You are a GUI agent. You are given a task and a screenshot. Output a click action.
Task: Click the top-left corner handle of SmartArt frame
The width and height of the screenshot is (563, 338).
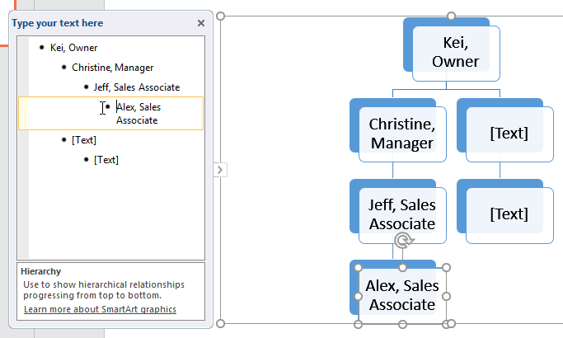(220, 16)
